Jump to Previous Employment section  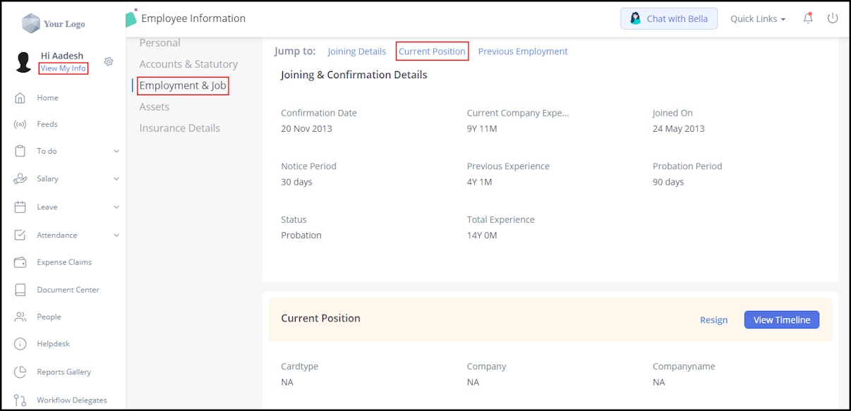tap(523, 51)
